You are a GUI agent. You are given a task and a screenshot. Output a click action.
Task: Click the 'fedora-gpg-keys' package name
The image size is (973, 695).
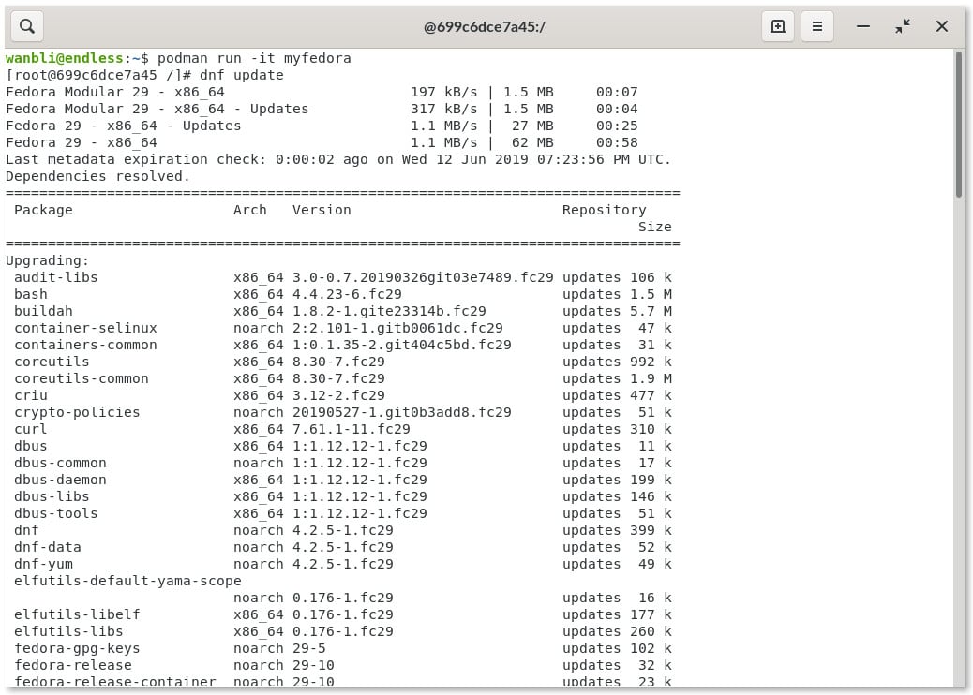click(77, 648)
